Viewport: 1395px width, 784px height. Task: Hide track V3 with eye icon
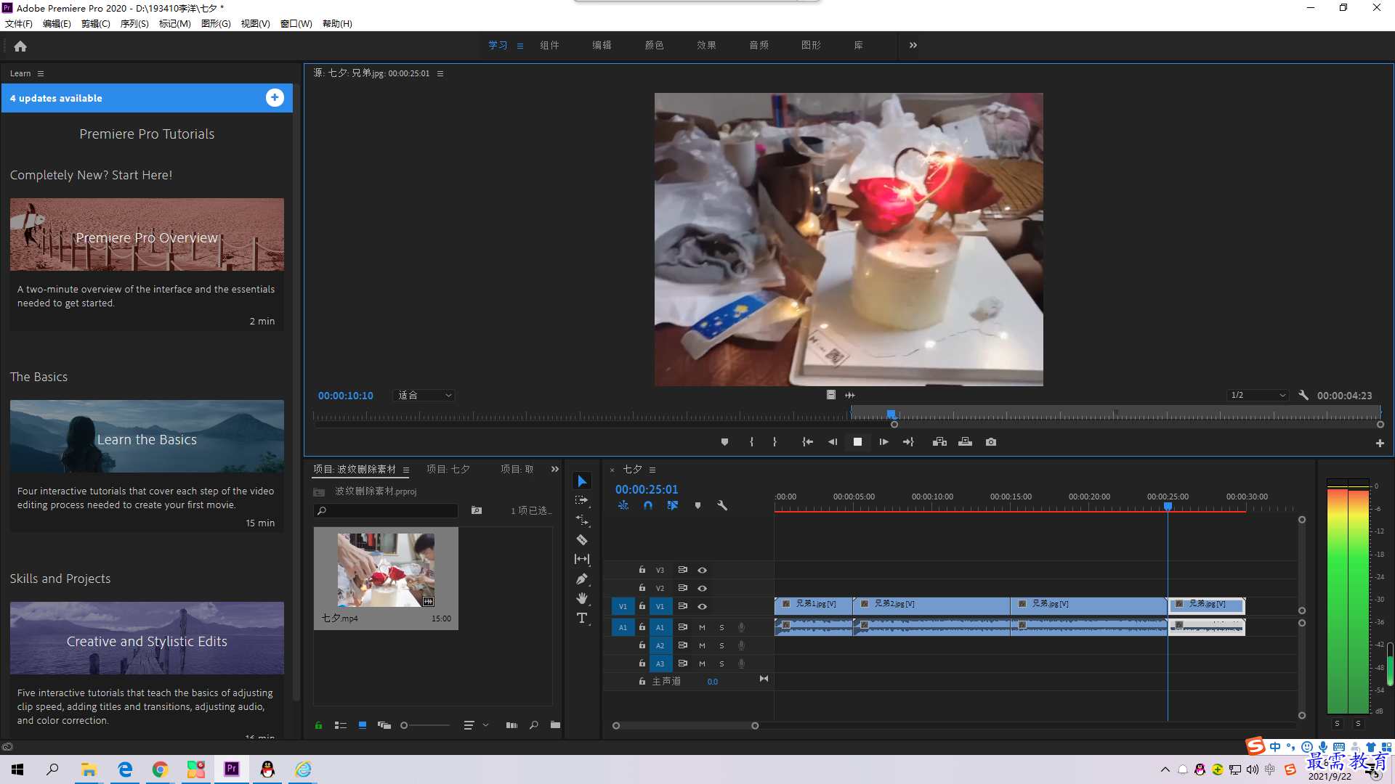(702, 570)
